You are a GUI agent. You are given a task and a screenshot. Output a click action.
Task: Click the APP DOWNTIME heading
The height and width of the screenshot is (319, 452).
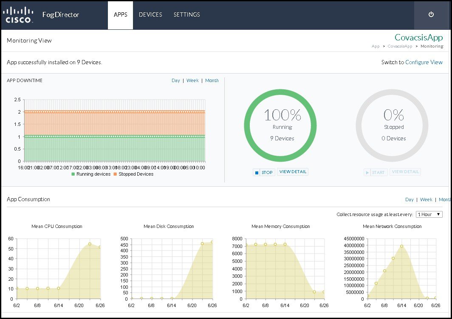25,80
